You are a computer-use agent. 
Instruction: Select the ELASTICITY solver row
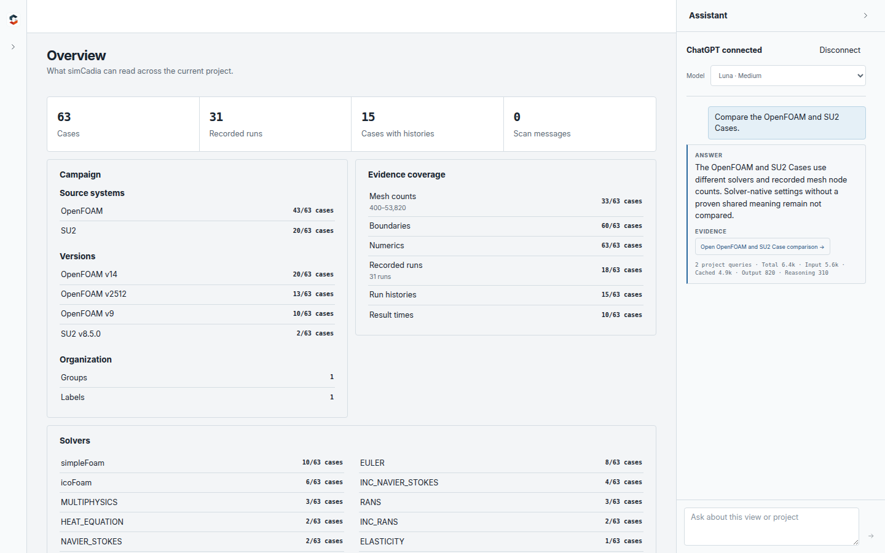501,541
